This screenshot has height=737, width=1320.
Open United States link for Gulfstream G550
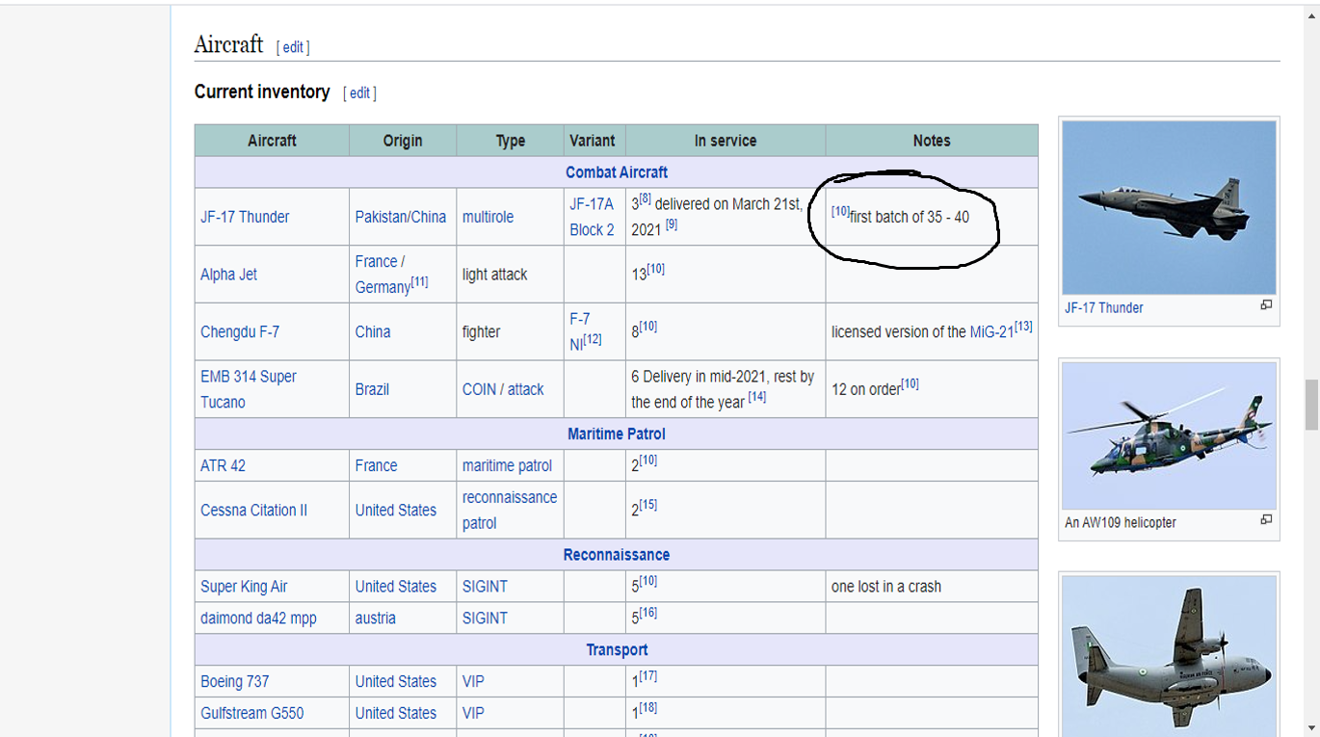tap(396, 714)
